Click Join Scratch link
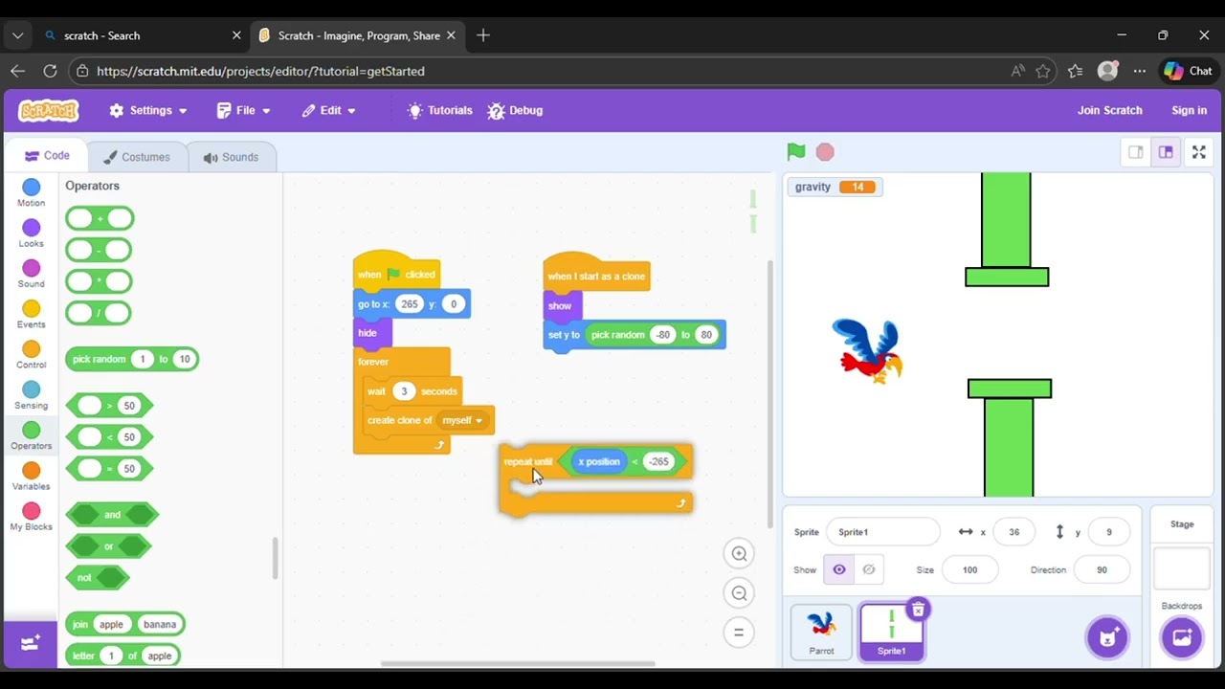This screenshot has height=689, width=1225. 1109,110
